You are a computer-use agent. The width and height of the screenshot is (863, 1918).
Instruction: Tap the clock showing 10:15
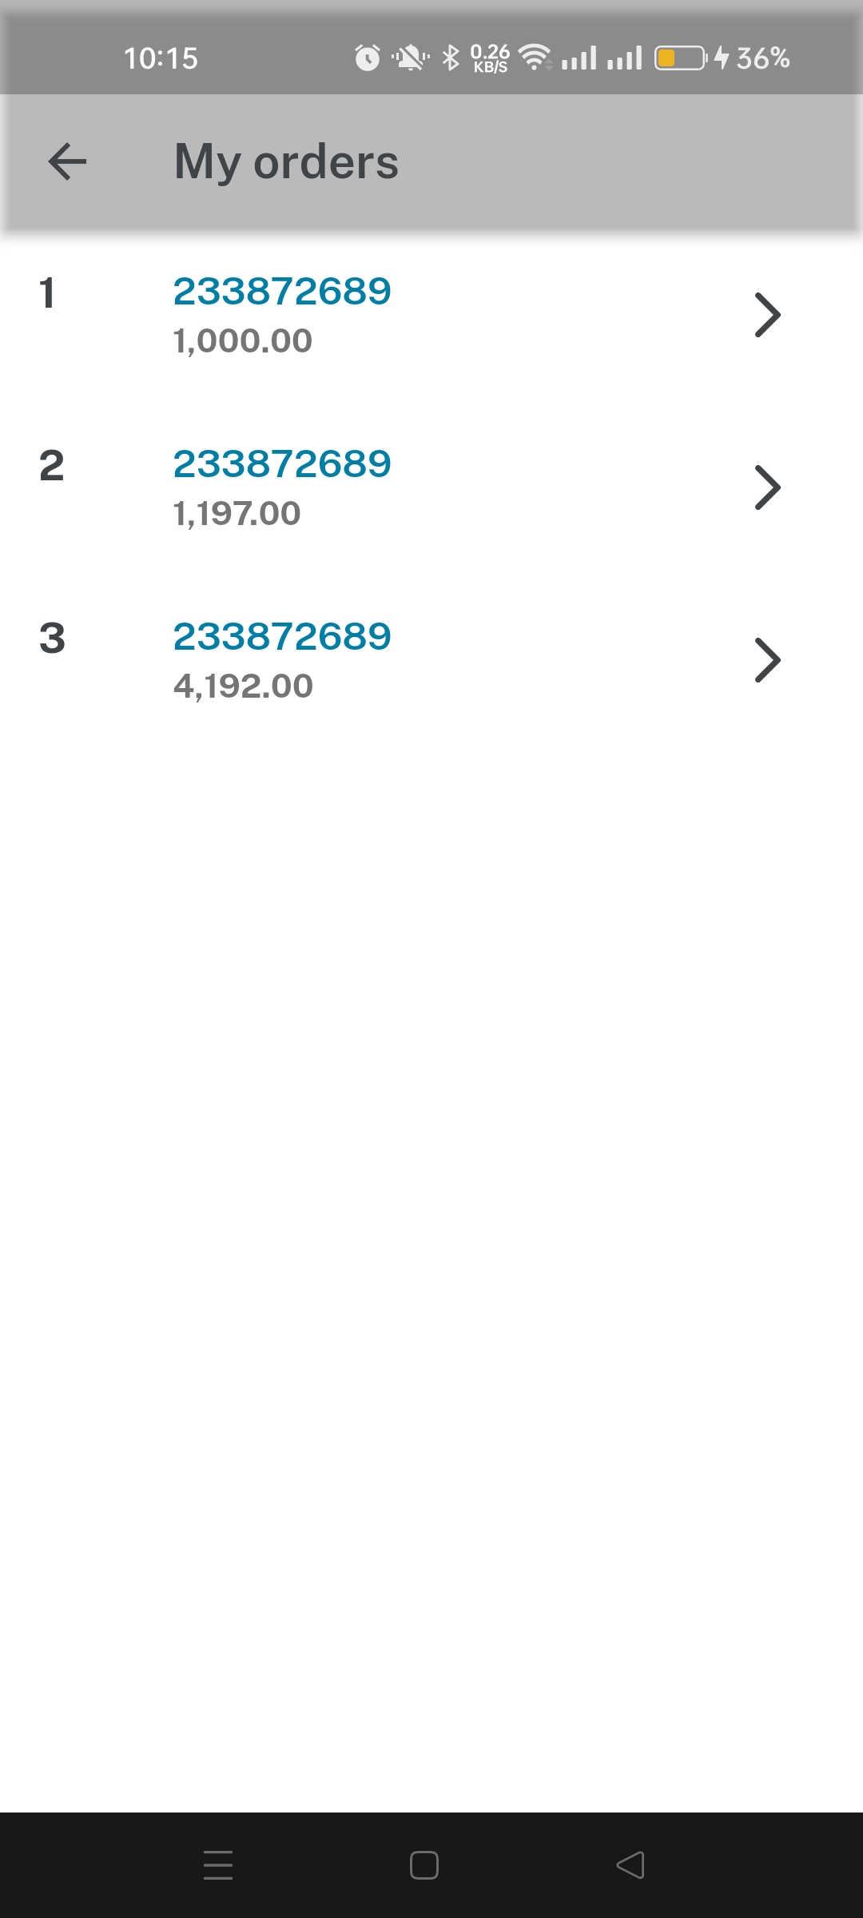(161, 57)
